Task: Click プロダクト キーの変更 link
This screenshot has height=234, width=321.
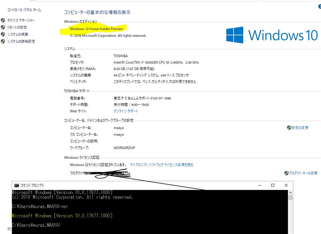Action: [303, 173]
